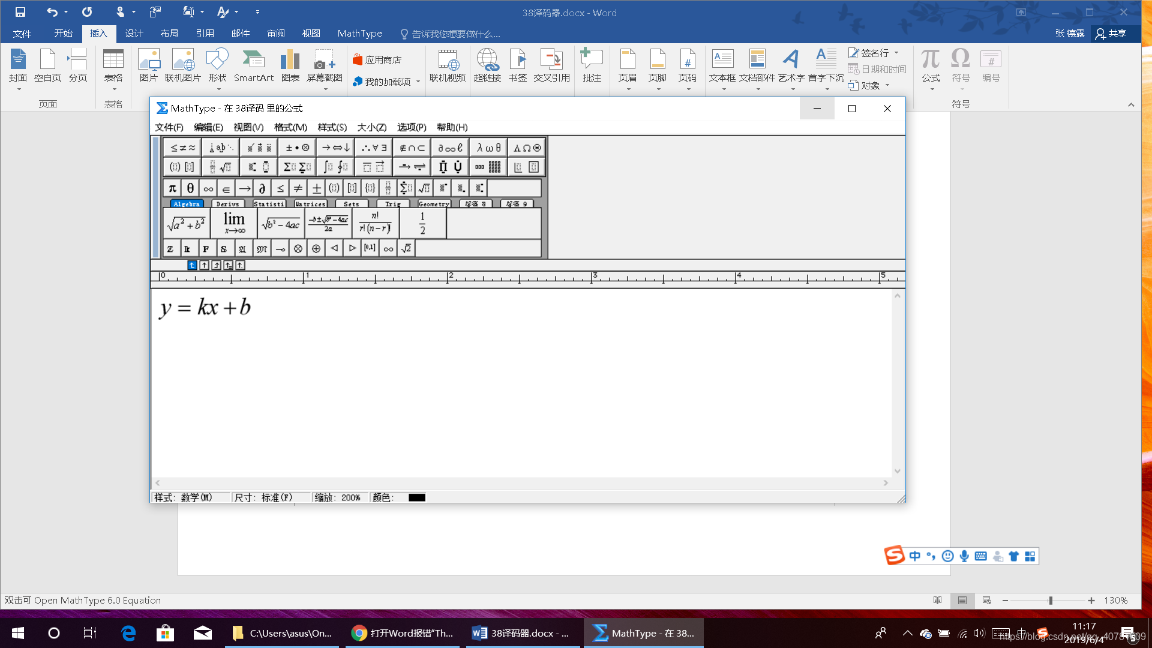Open the summation templates palette
1152x648 pixels.
pos(297,167)
